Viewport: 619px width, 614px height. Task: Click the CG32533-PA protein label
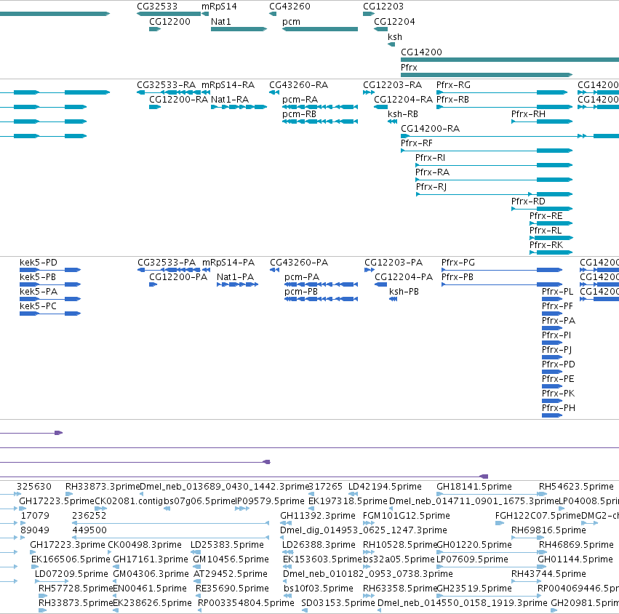point(167,263)
